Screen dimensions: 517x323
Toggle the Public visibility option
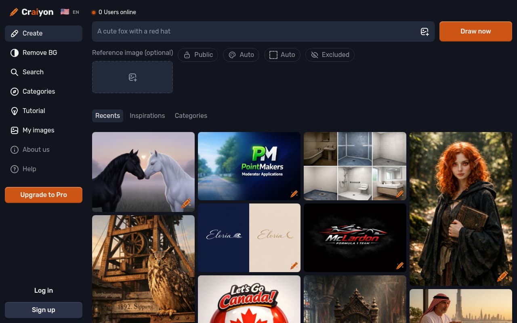point(198,55)
